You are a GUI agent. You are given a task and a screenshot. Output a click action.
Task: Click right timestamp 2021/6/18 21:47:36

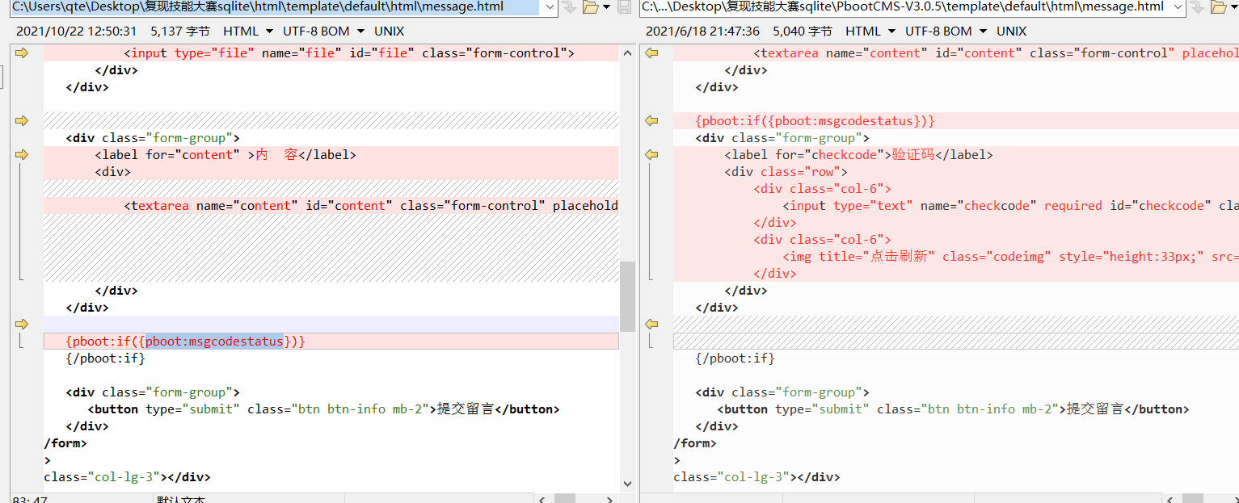coord(703,31)
